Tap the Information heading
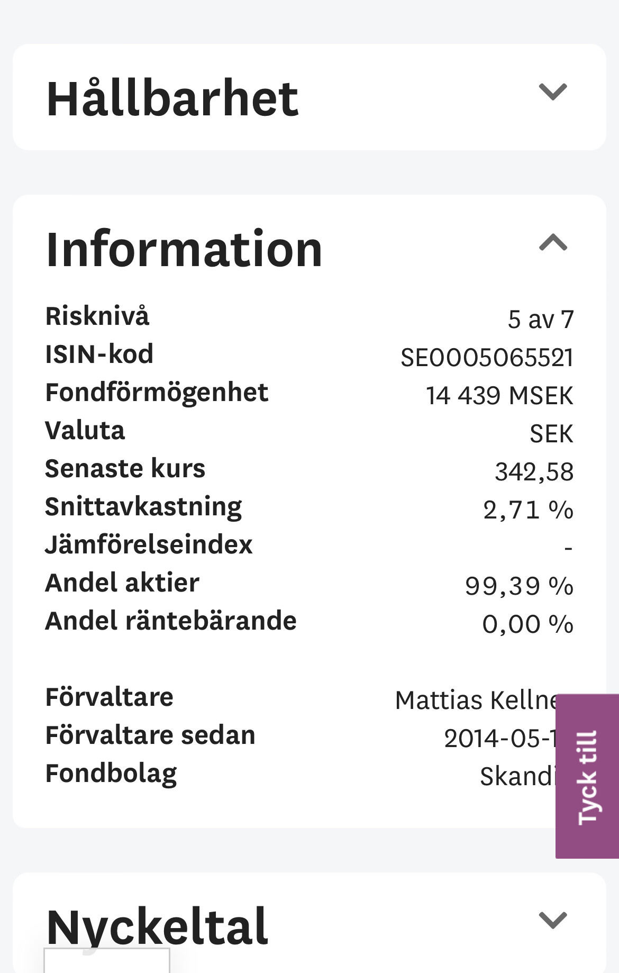Screen dimensions: 619x973 (184, 249)
